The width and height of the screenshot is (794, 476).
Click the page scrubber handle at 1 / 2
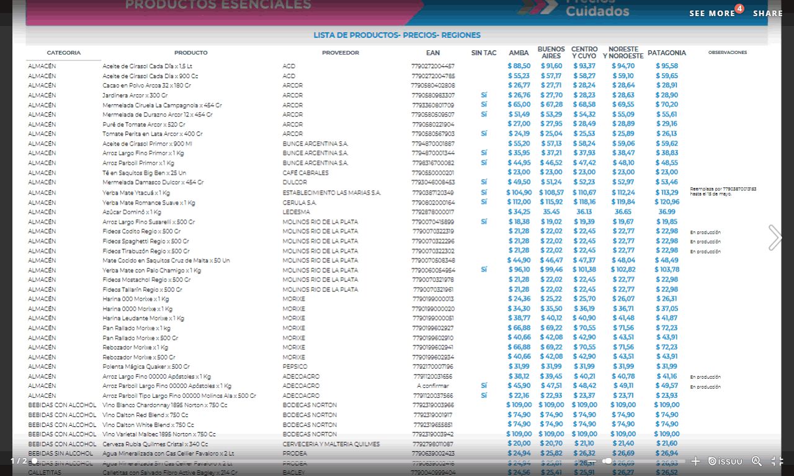click(34, 461)
